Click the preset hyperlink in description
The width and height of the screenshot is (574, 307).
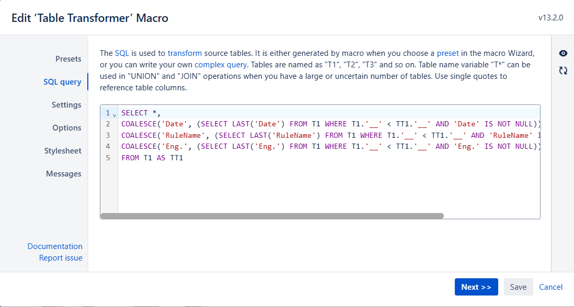click(448, 53)
